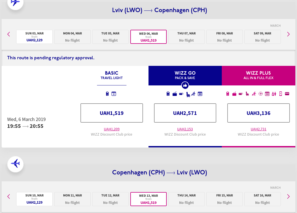The height and width of the screenshot is (213, 297).
Task: Show later dates for Lviv to Copenhagen
Action: tap(288, 34)
